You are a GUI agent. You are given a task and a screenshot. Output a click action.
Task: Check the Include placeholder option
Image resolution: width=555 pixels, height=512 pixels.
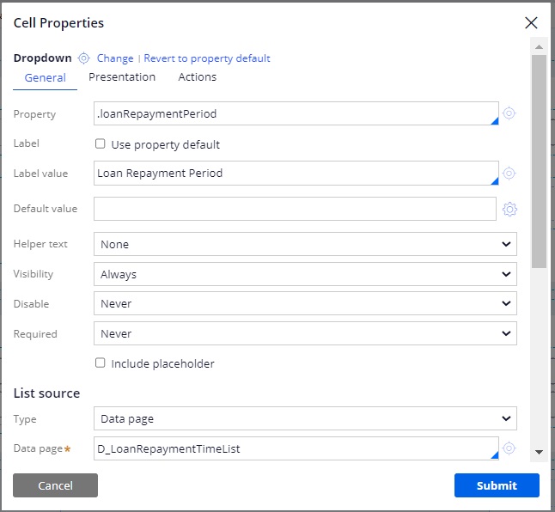click(x=101, y=363)
